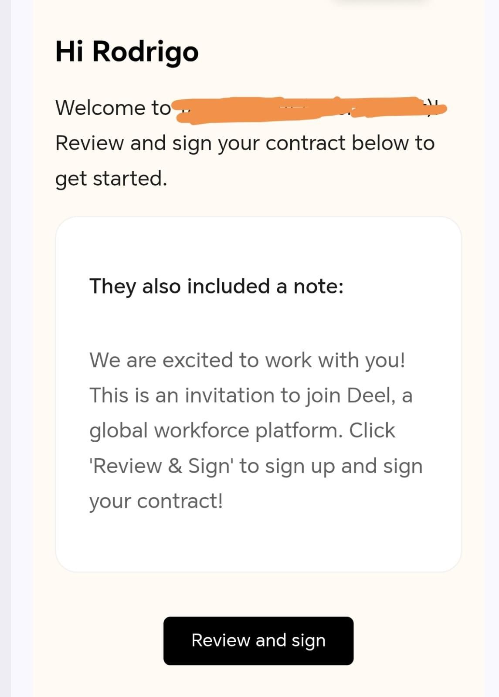Click 'to sign up and sign' text
Image resolution: width=499 pixels, height=697 pixels.
pyautogui.click(x=331, y=466)
